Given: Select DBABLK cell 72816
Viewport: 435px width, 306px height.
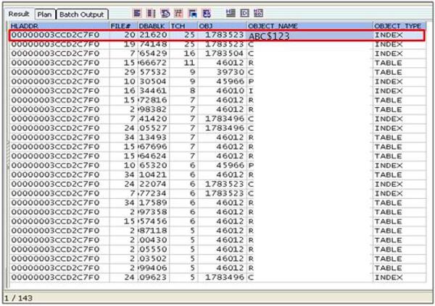Looking at the screenshot, I should (x=154, y=101).
